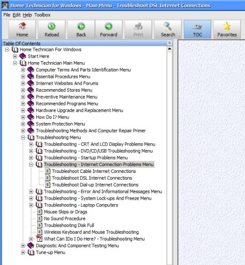The image size is (245, 265).
Task: Go Back using the toolbar
Action: pos(81,29)
